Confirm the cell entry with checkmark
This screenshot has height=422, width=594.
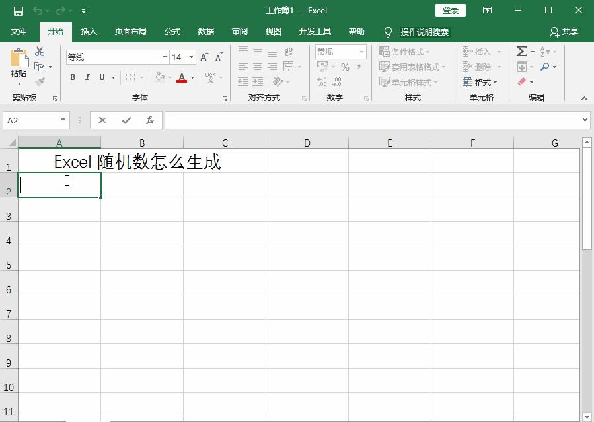pyautogui.click(x=126, y=120)
